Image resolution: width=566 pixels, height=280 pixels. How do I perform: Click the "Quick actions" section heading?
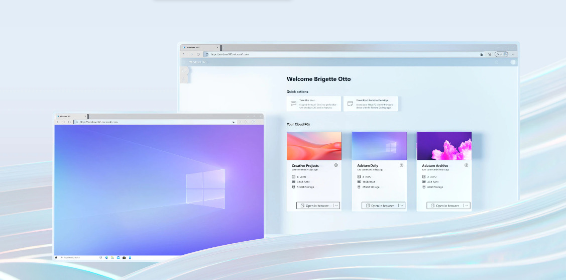click(297, 92)
